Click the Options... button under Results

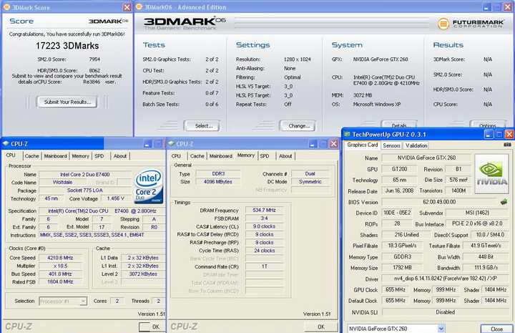(x=489, y=125)
